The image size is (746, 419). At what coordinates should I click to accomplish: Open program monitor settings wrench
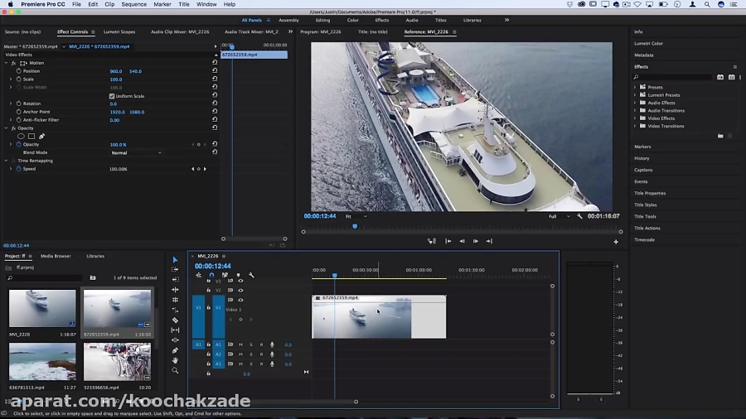pos(579,216)
